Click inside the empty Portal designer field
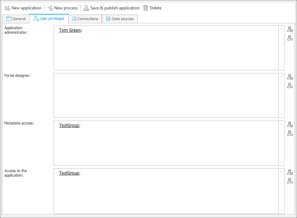This screenshot has height=218, width=297. 166,96
